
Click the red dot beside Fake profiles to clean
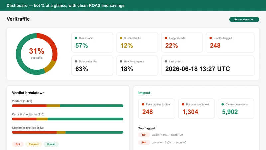(x=143, y=104)
